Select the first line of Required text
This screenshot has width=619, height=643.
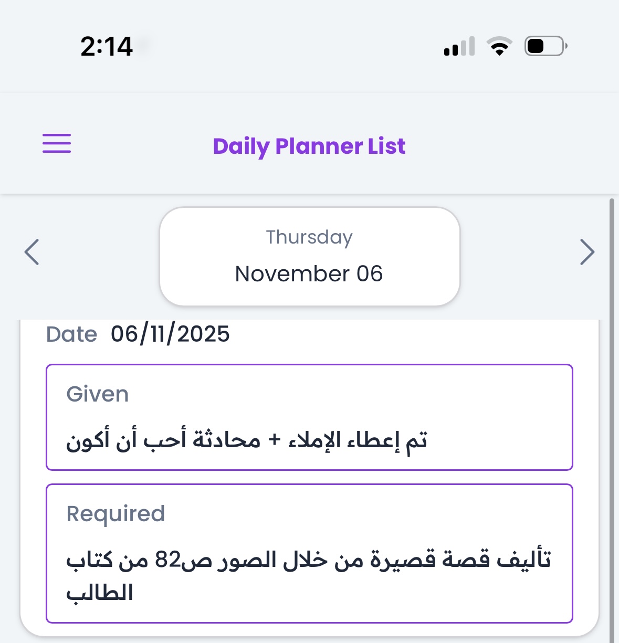(x=309, y=560)
